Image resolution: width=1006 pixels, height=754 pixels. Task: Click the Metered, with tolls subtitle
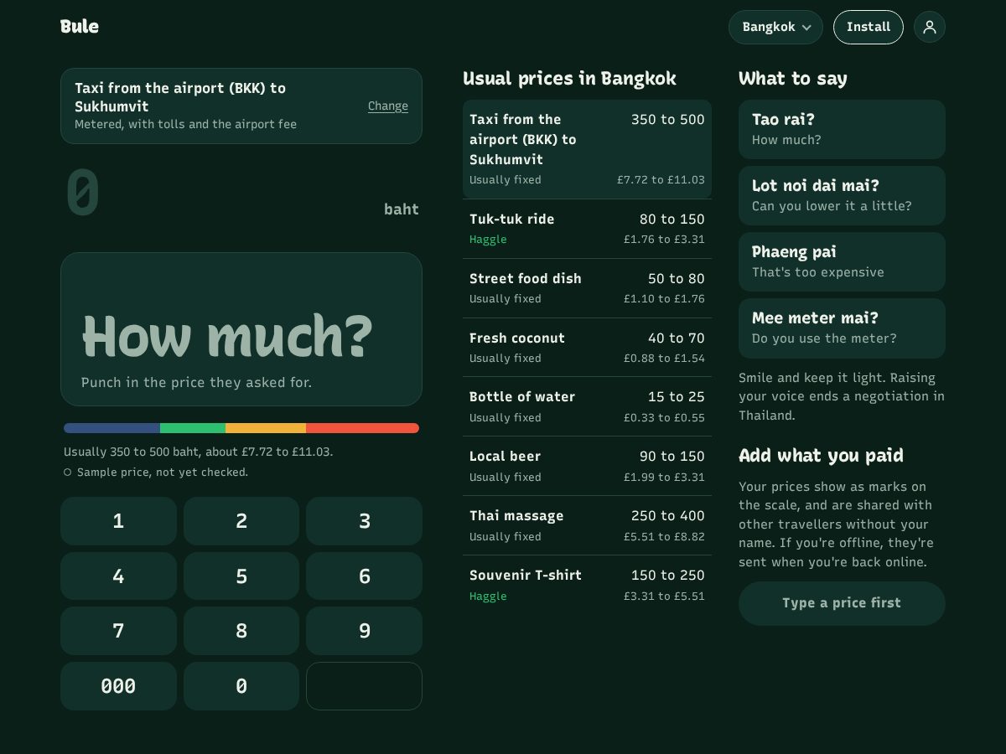click(185, 124)
